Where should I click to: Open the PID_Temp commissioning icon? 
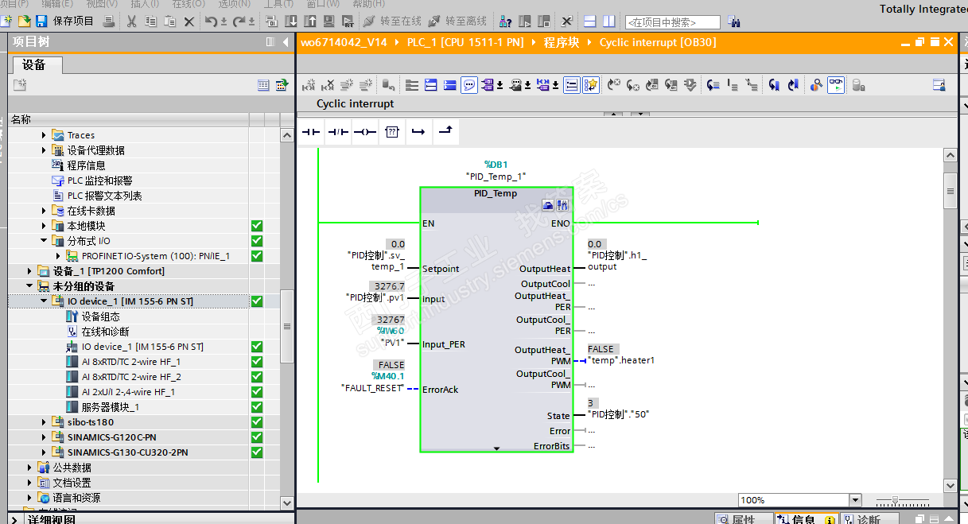pyautogui.click(x=562, y=205)
